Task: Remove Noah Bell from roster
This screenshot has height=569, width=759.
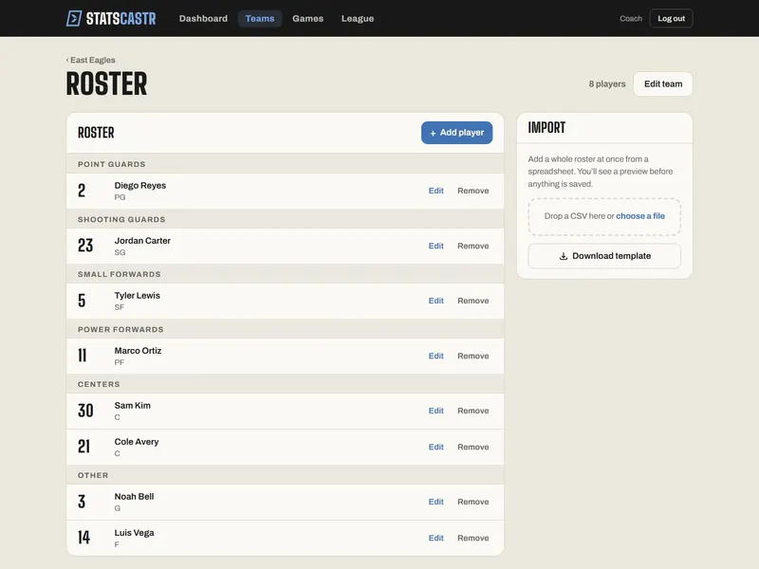Action: (x=472, y=502)
